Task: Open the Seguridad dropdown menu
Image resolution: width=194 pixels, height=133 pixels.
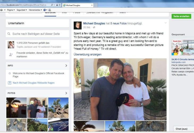Action: pos(22,10)
